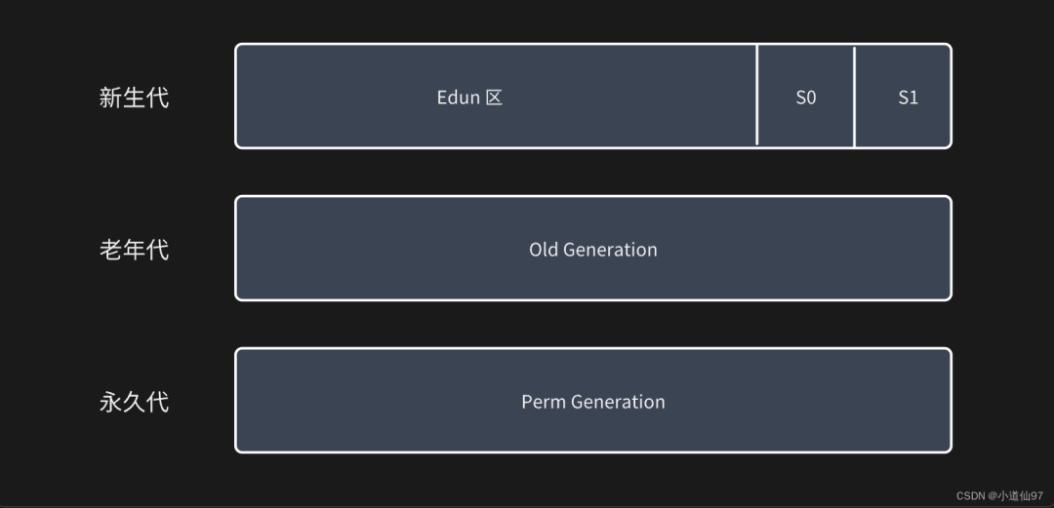Open the 小道仙97 author name watermark
The width and height of the screenshot is (1054, 508).
[1021, 496]
